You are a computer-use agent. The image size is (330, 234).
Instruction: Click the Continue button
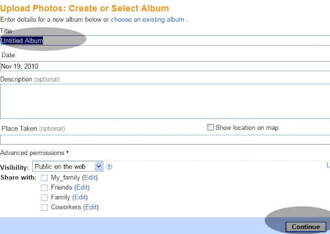pyautogui.click(x=306, y=227)
